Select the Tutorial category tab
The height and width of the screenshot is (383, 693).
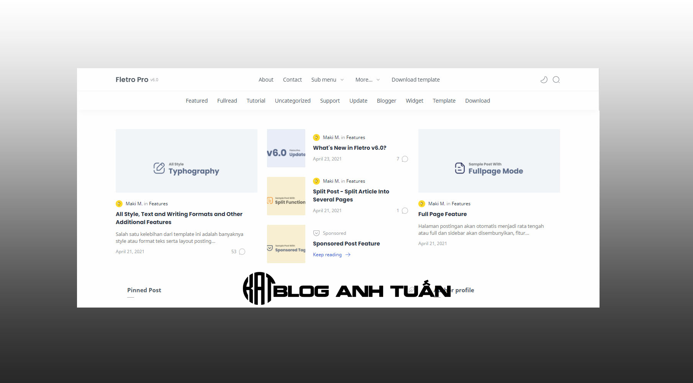(256, 101)
